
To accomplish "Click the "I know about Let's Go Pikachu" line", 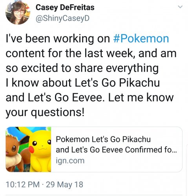I will click(x=83, y=83).
